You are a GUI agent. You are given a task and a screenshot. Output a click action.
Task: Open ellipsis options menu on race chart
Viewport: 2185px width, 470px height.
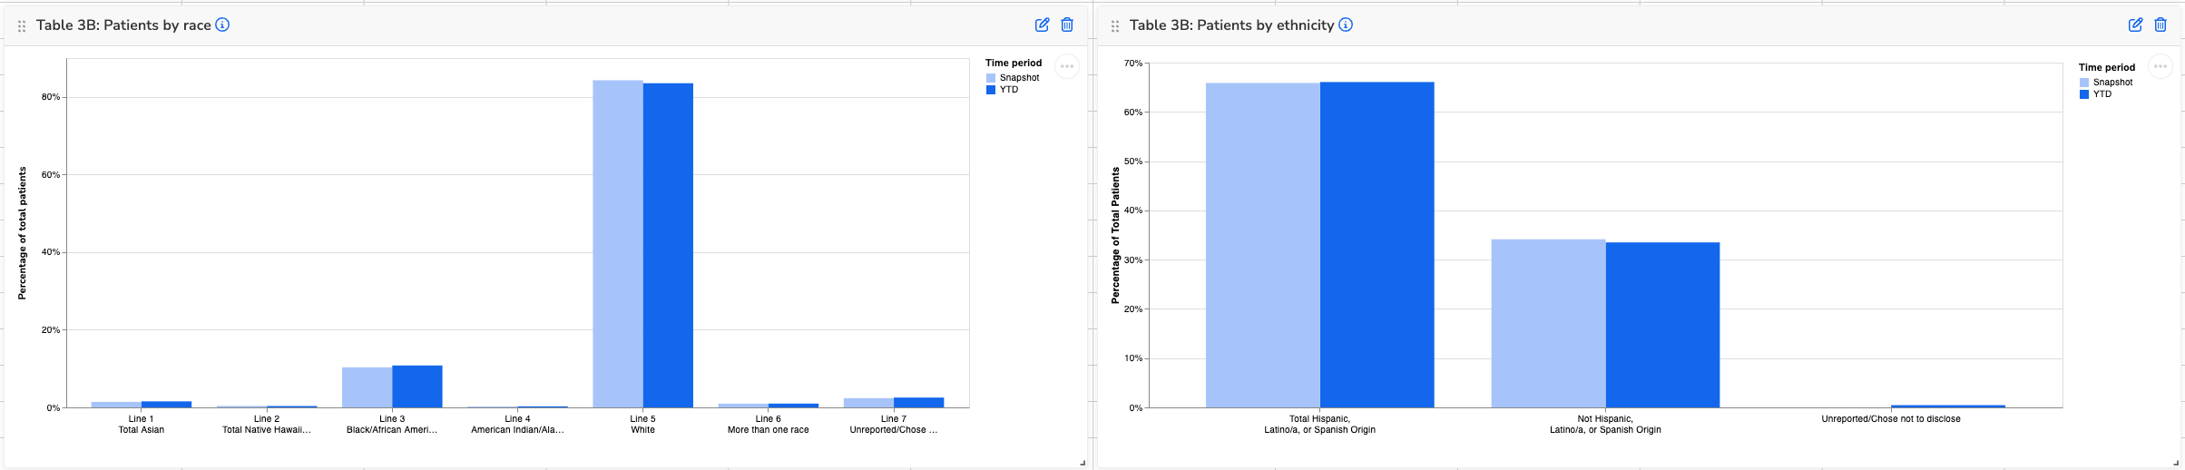pyautogui.click(x=1067, y=66)
